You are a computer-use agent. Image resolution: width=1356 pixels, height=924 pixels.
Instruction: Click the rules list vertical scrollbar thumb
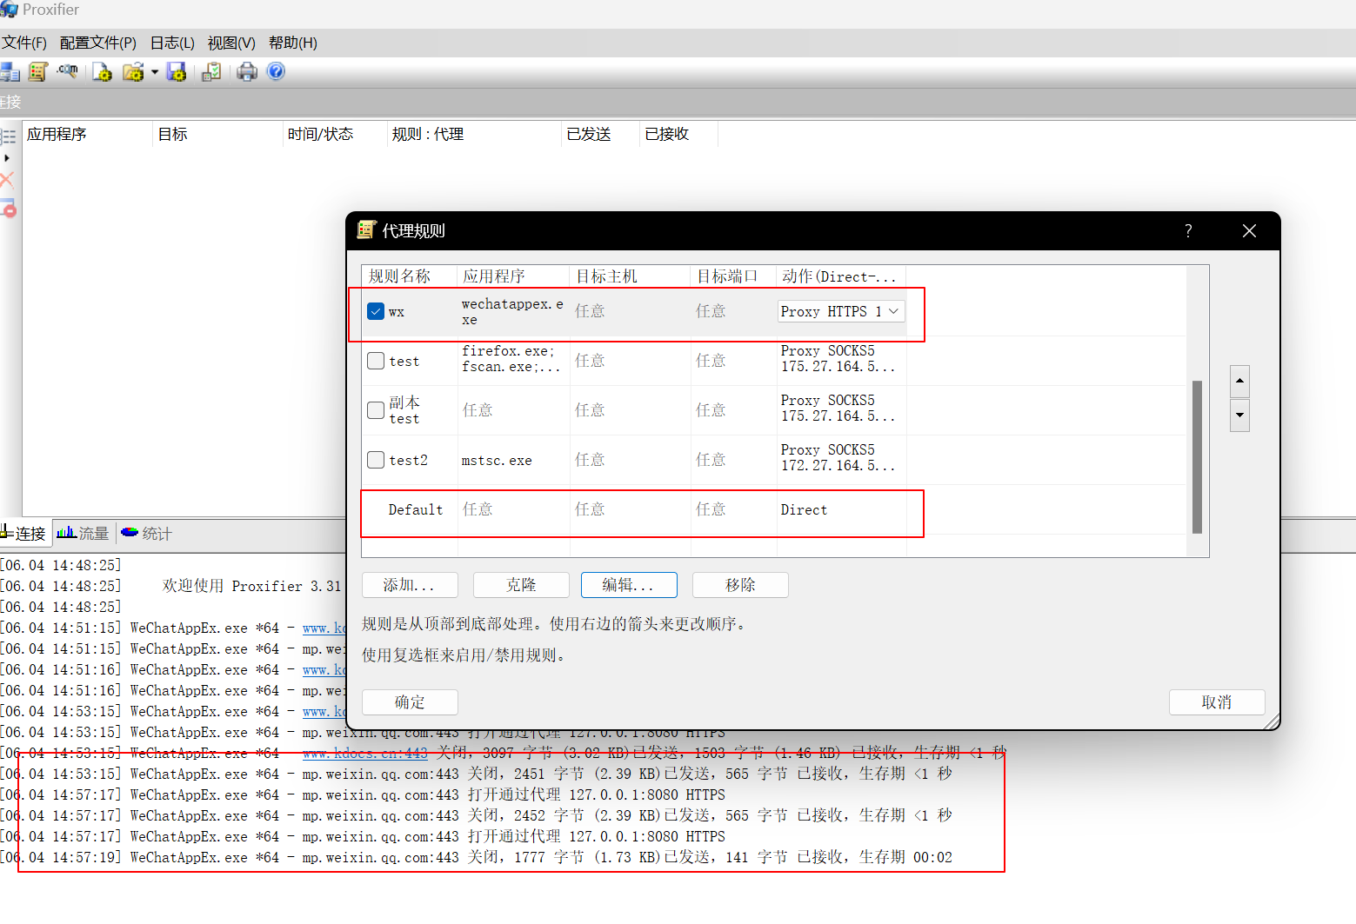(x=1197, y=456)
